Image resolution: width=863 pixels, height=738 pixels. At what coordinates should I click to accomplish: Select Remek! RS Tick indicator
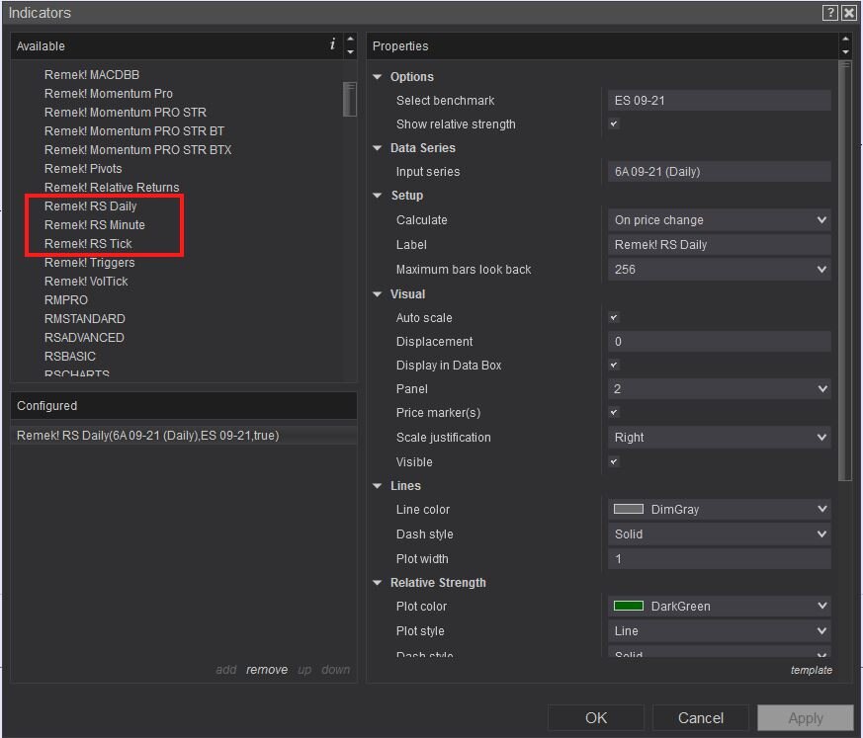[x=88, y=244]
